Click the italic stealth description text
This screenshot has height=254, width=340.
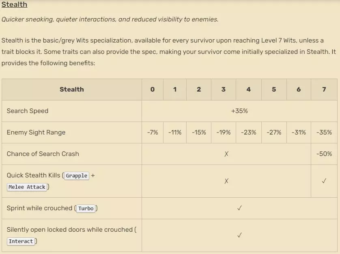tap(110, 19)
